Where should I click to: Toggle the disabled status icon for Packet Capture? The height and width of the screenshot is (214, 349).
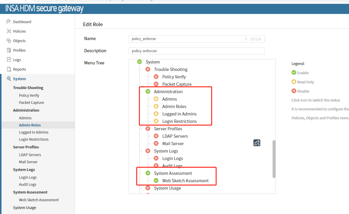pyautogui.click(x=156, y=84)
